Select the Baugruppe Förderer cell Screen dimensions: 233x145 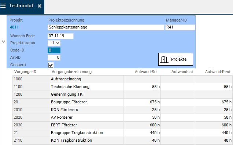tap(86, 102)
